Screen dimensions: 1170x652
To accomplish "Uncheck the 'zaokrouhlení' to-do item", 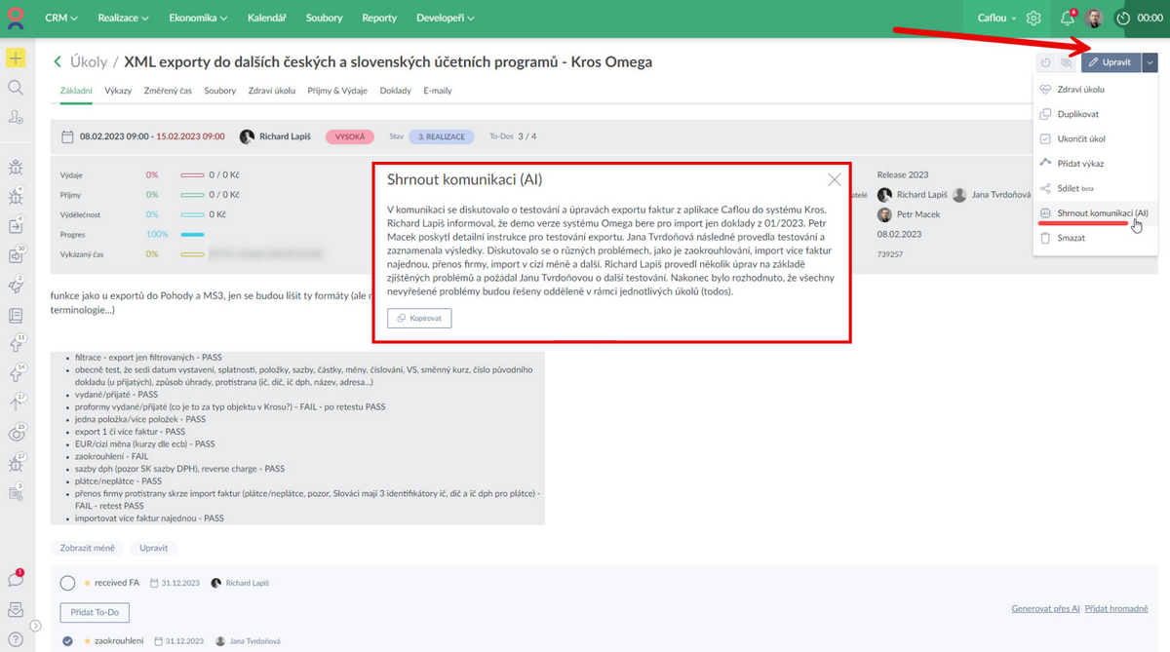I will coord(67,640).
